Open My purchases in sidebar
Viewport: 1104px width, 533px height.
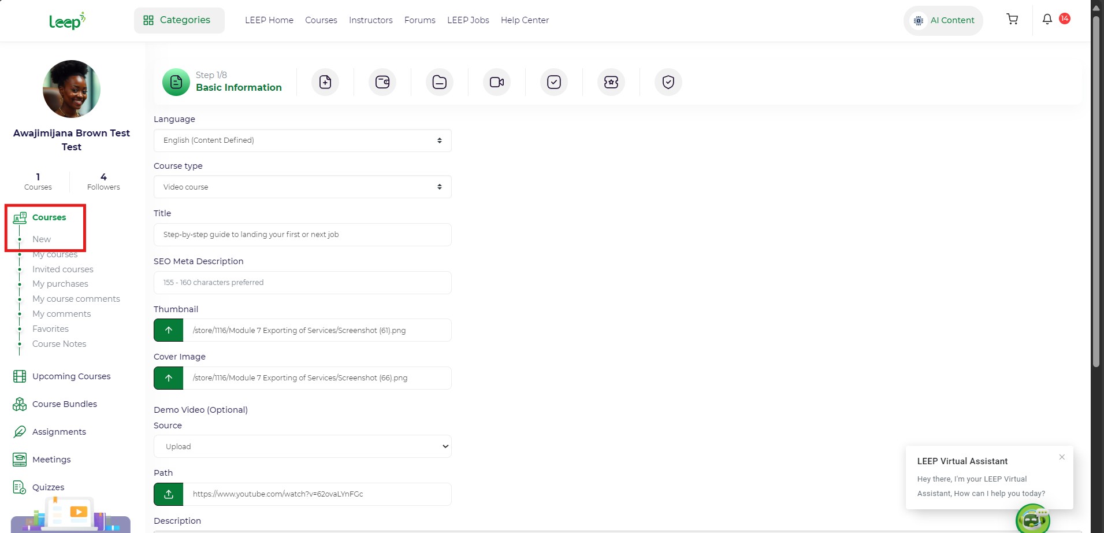60,284
